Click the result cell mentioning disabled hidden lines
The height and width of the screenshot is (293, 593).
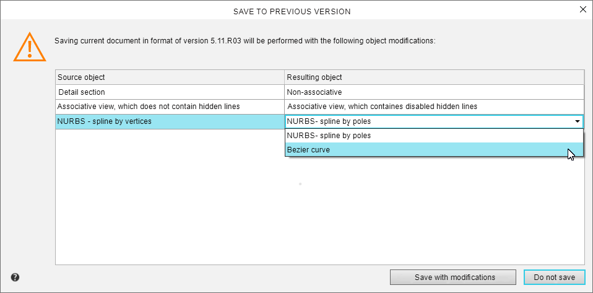[433, 107]
